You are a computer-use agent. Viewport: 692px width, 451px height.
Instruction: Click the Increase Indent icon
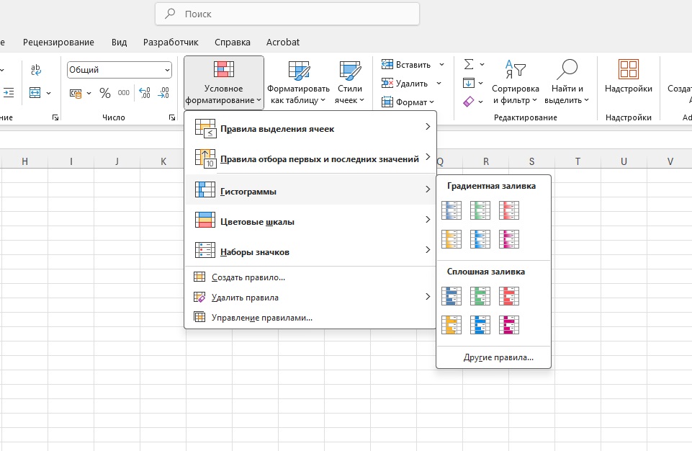click(x=9, y=93)
